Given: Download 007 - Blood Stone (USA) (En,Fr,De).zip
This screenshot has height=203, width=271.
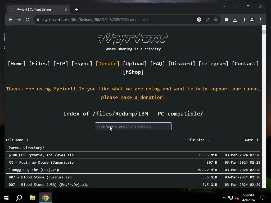Looking at the screenshot, I should [49, 185].
